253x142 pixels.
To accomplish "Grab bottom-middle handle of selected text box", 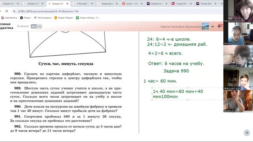I will 187,100.
